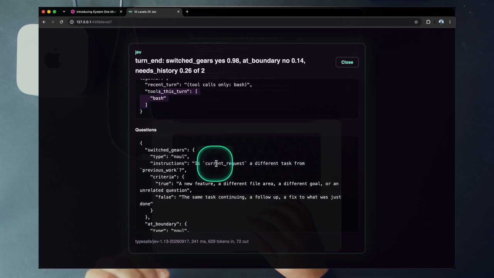The image size is (494, 278).
Task: Close the 10 Levels Of Jev tab
Action: pyautogui.click(x=178, y=12)
